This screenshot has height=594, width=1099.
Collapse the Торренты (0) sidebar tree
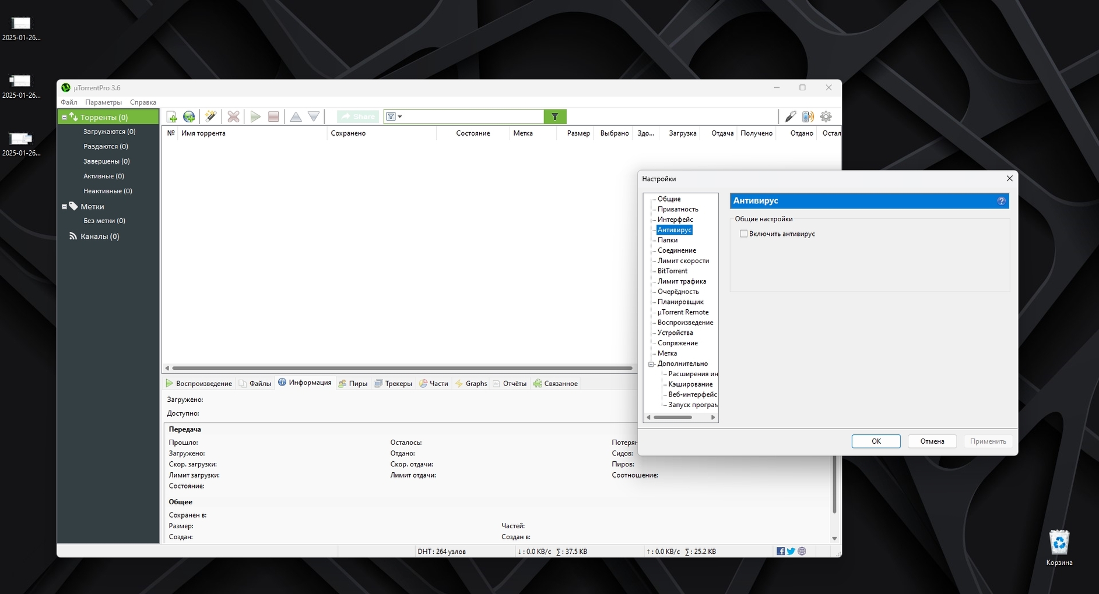click(64, 117)
